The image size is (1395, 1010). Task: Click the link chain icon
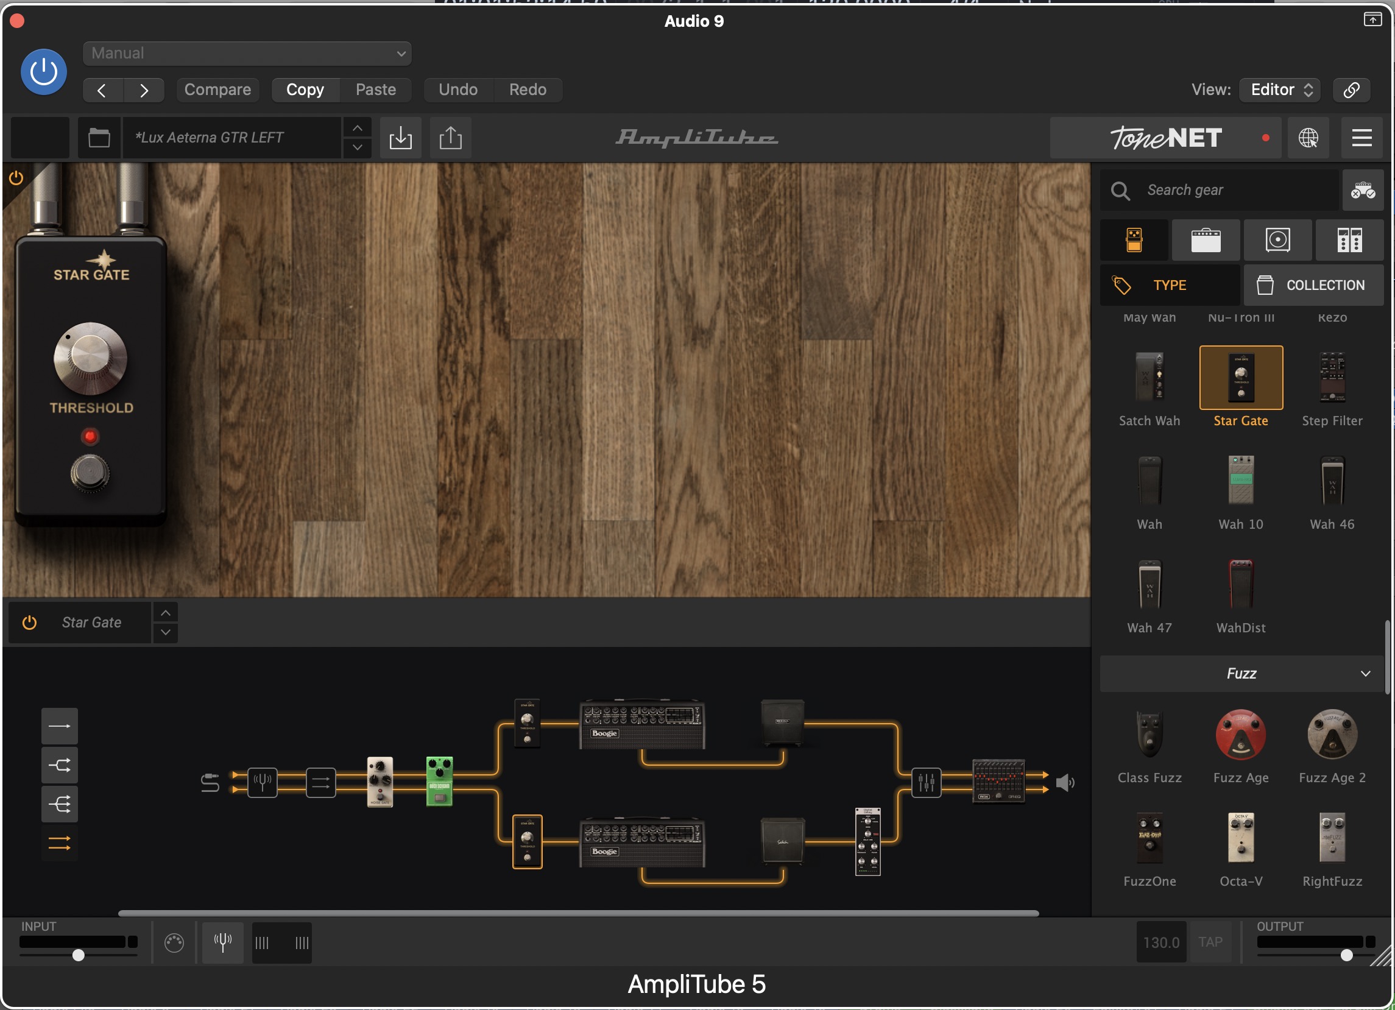(x=1351, y=90)
